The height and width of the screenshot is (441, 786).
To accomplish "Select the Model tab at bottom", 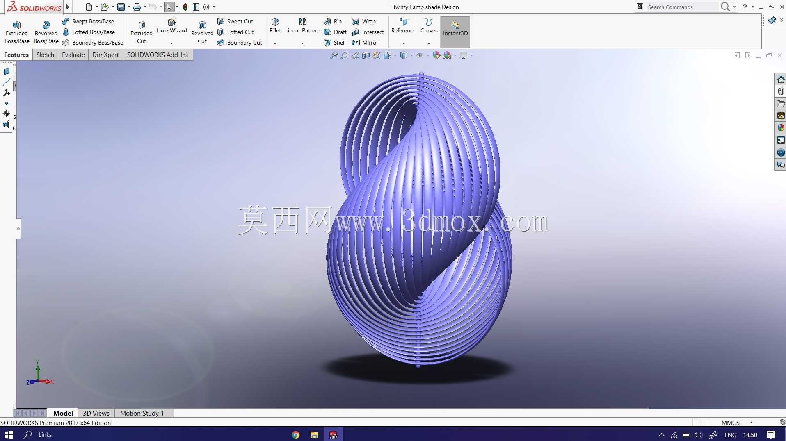I will 63,413.
